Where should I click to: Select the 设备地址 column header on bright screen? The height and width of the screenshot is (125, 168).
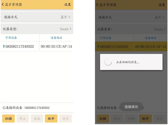point(56,38)
